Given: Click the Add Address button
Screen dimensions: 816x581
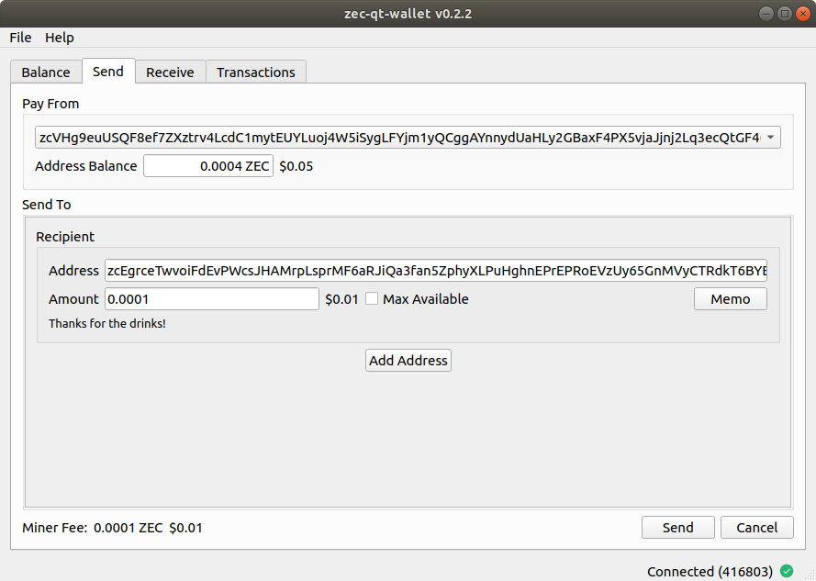Looking at the screenshot, I should click(x=408, y=361).
